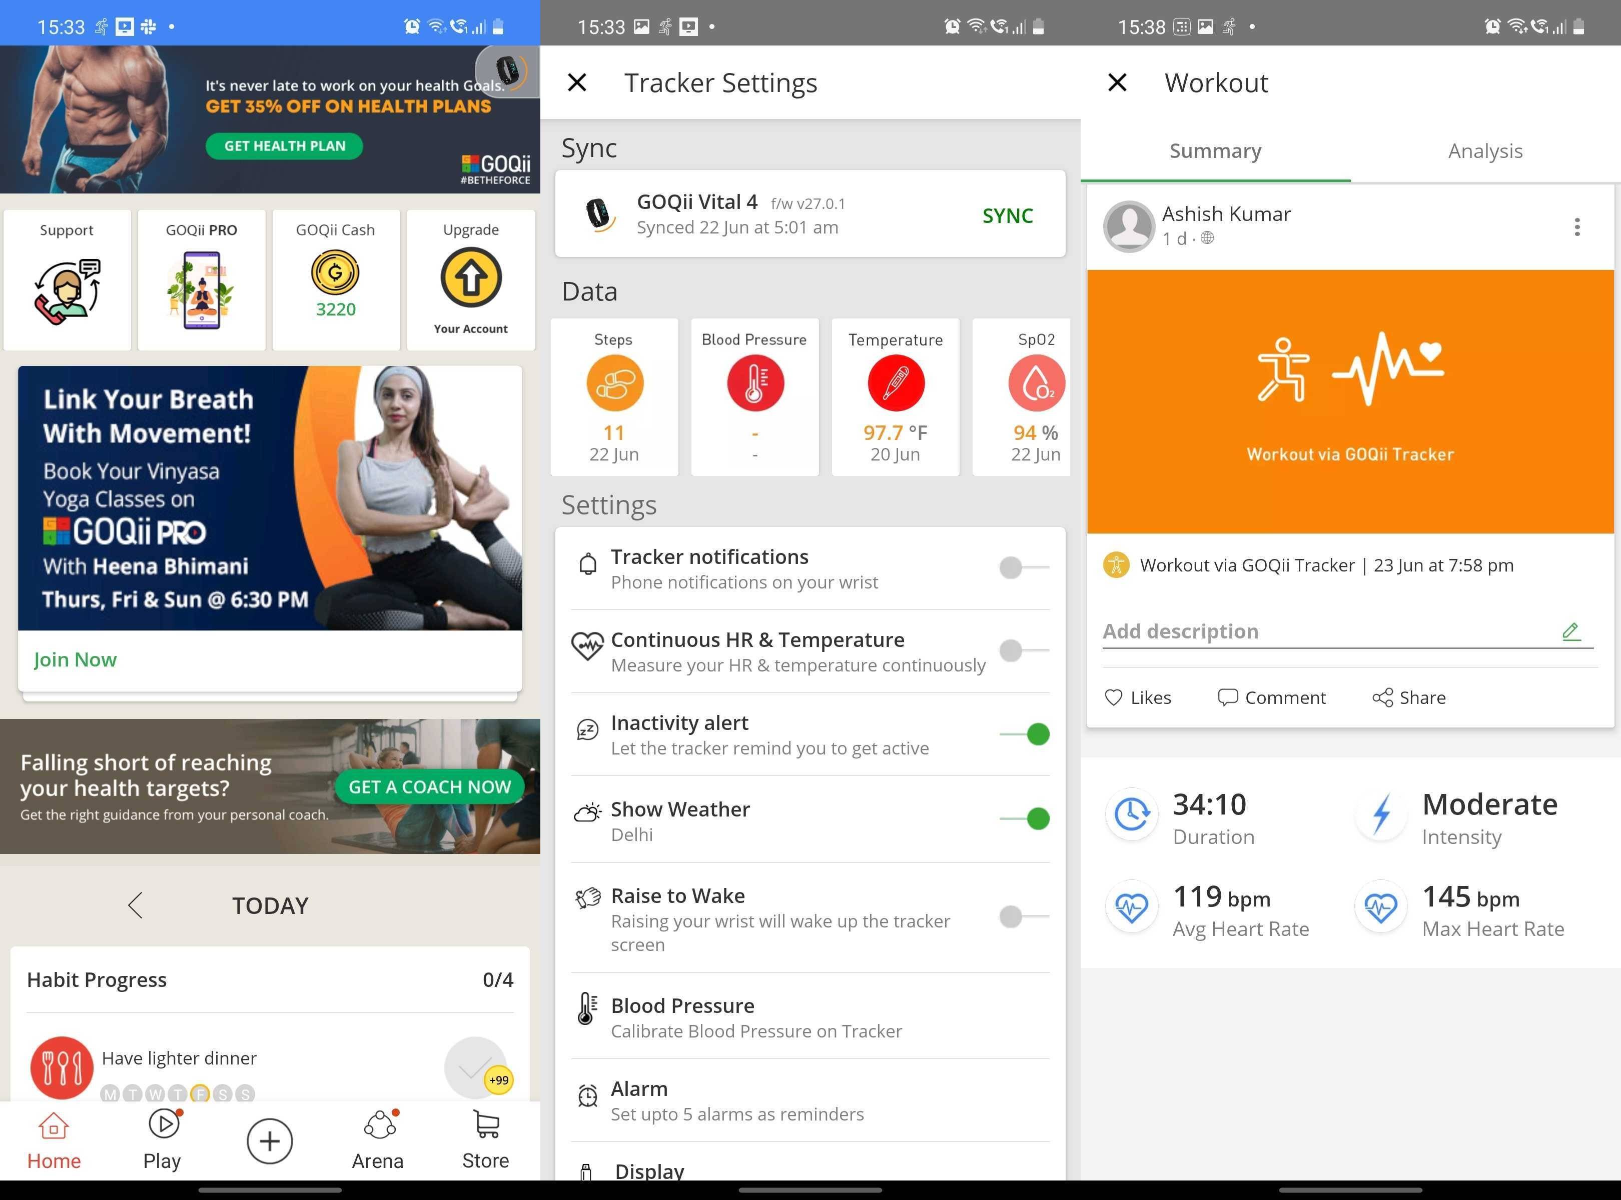The width and height of the screenshot is (1621, 1200).
Task: Switch to the Summary tab
Action: coord(1215,151)
